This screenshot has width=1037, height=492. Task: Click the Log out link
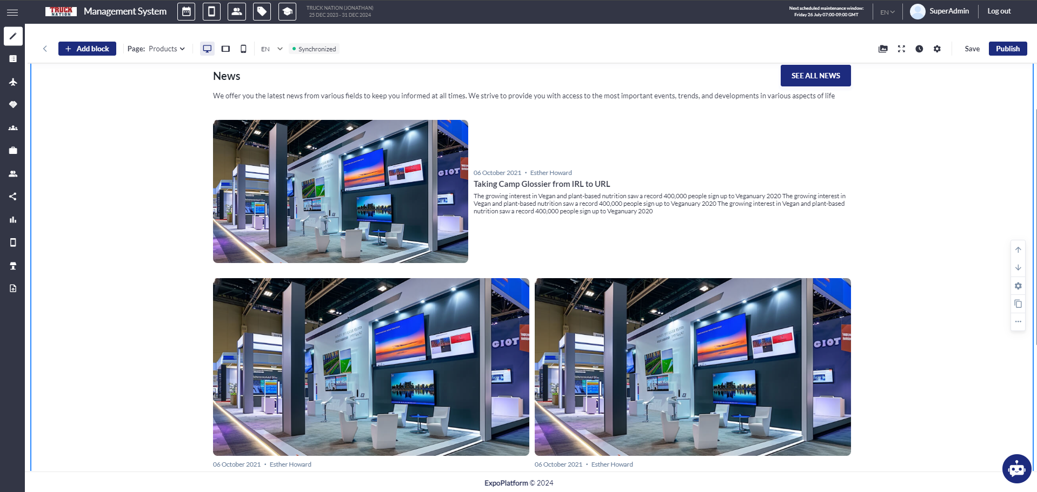point(999,11)
